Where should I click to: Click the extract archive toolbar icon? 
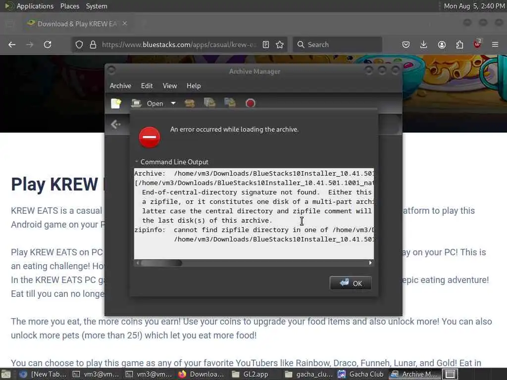(x=190, y=103)
